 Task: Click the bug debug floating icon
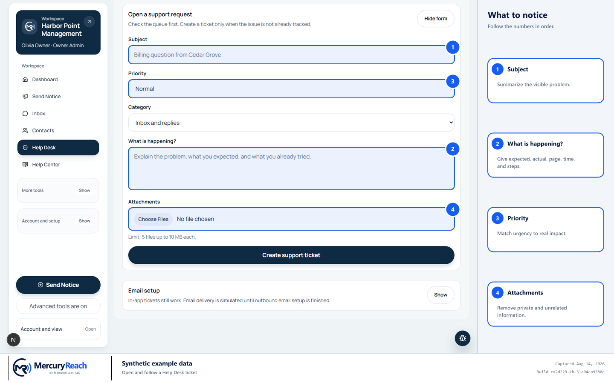click(463, 338)
